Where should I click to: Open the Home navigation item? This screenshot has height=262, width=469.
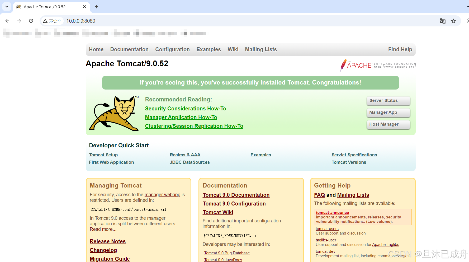pos(96,49)
